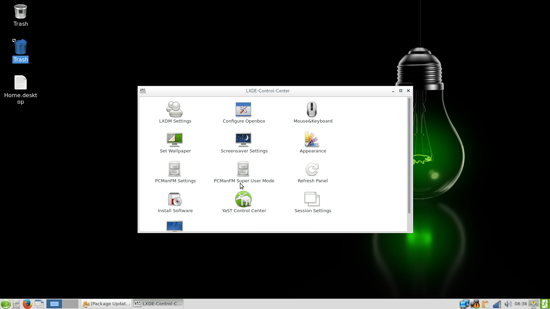Open the openSUSE start menu
The width and height of the screenshot is (550, 309).
coord(5,304)
